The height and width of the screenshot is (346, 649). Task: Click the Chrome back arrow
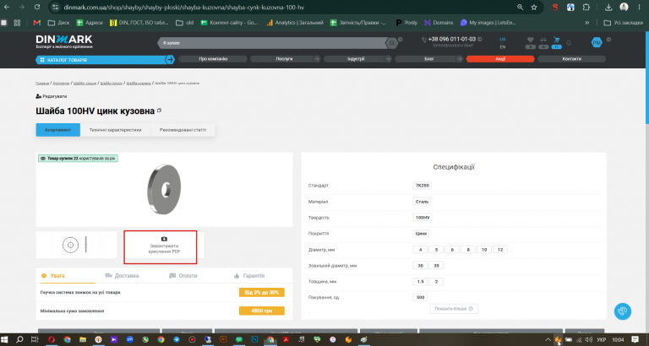tap(7, 7)
